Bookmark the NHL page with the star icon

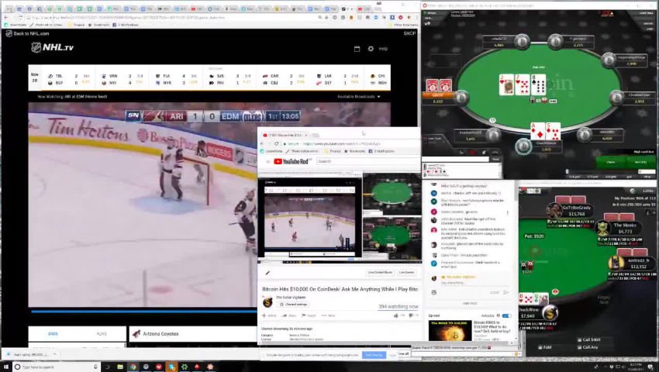tap(326, 18)
